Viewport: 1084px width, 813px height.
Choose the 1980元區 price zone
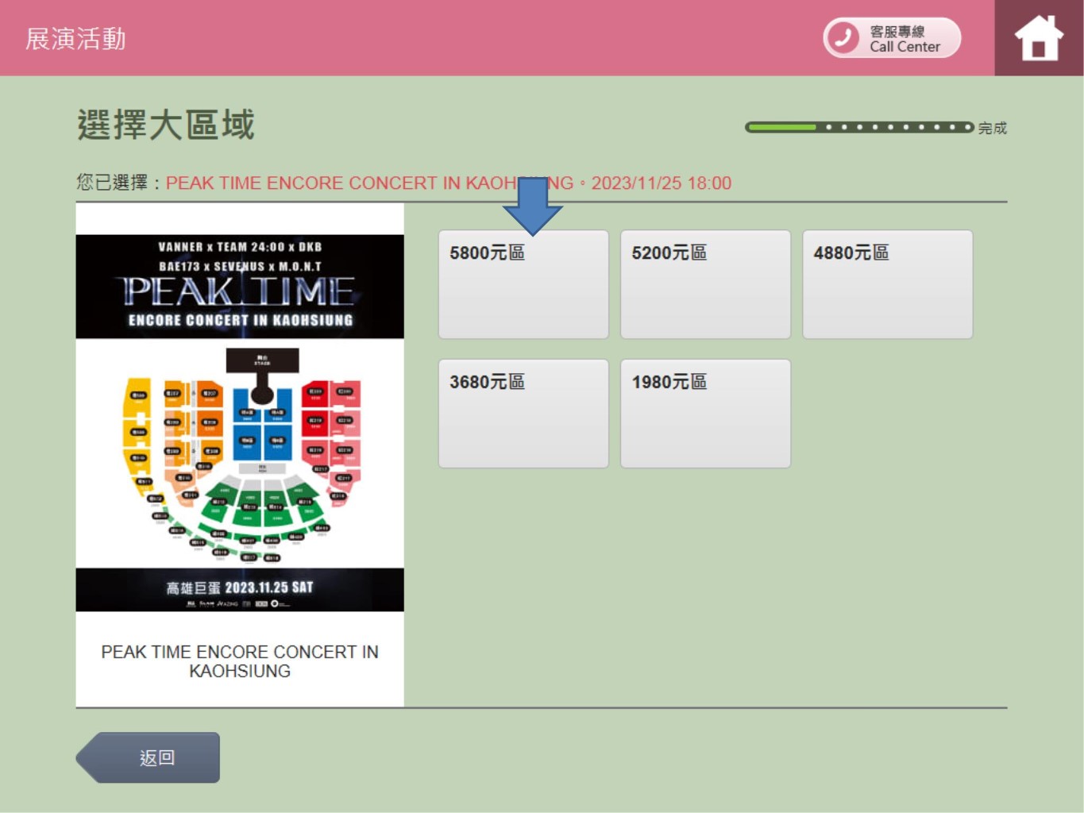pyautogui.click(x=705, y=413)
